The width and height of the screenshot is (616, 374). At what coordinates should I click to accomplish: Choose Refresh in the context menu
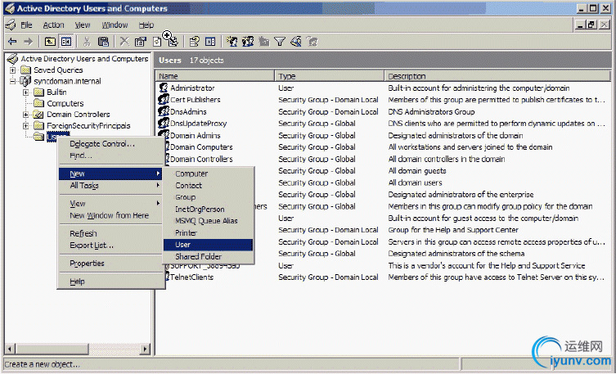[x=111, y=233]
